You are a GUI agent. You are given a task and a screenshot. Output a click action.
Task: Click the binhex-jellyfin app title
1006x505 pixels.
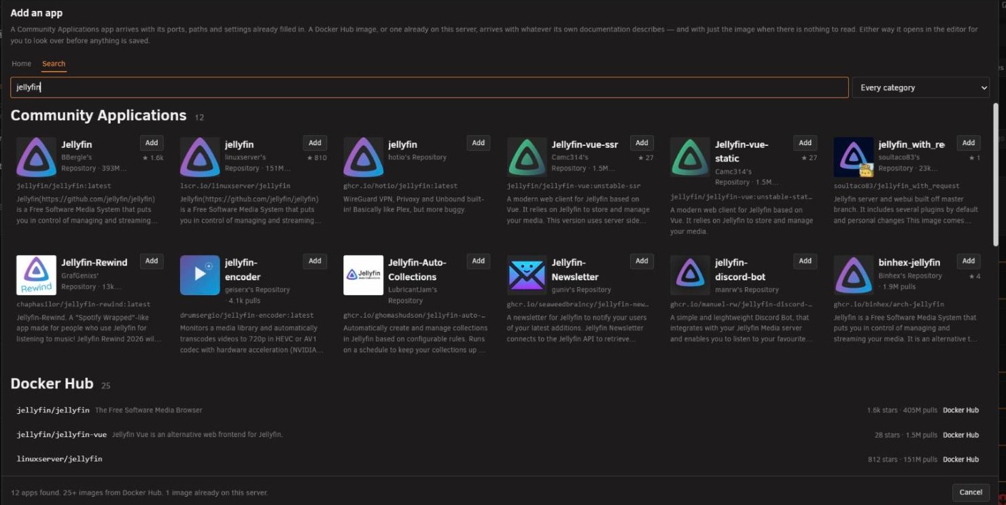(x=909, y=263)
